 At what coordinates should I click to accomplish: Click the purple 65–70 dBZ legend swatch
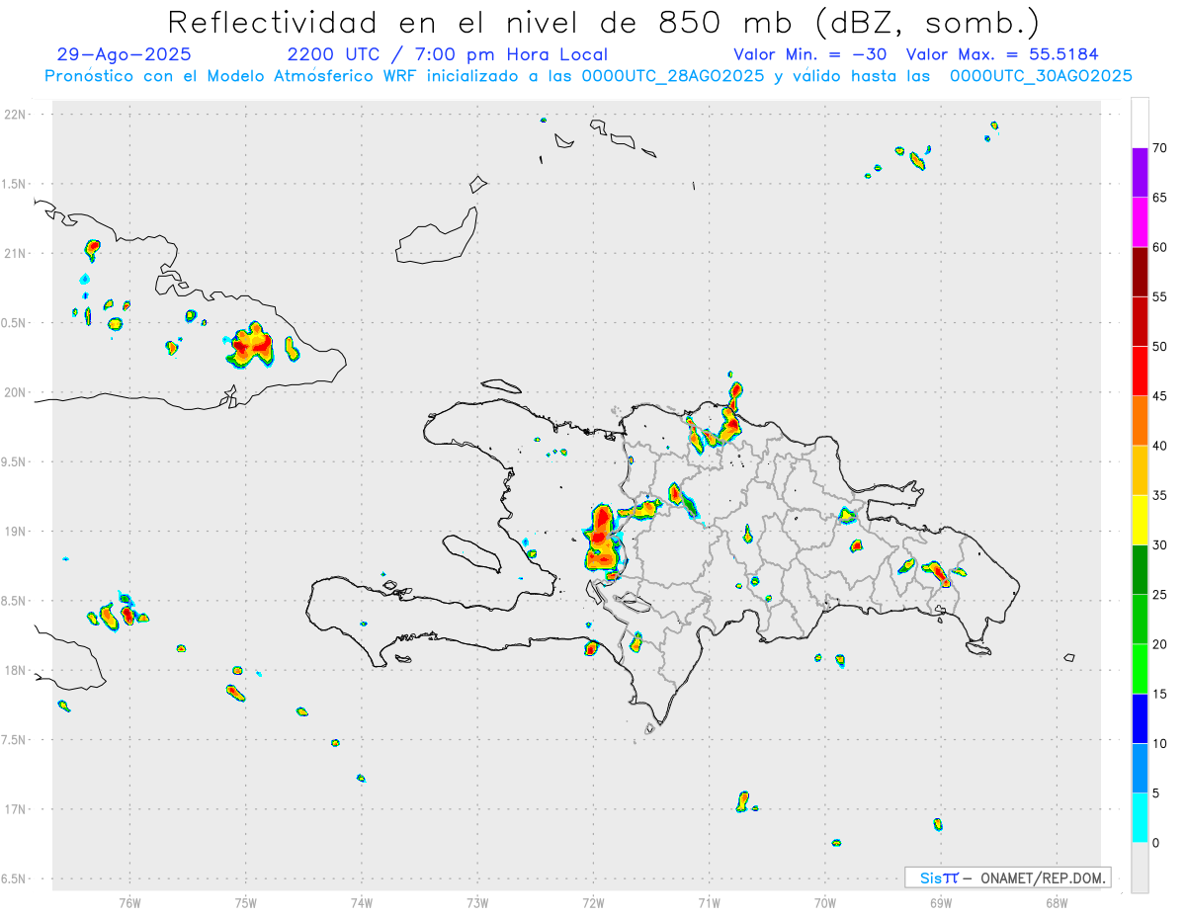click(x=1140, y=173)
